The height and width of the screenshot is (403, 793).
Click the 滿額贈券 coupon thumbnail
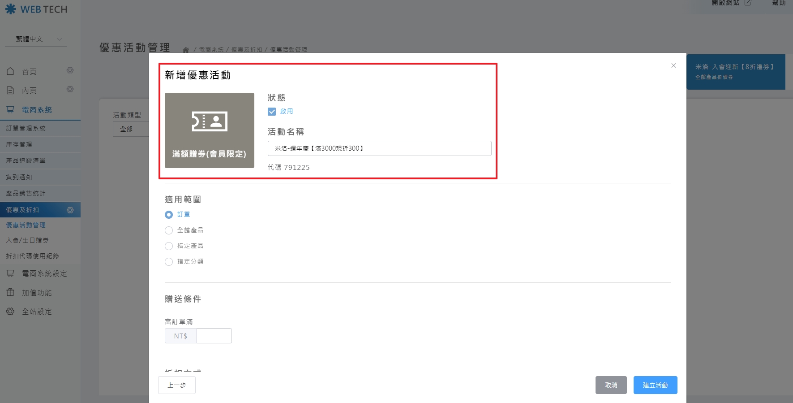[209, 130]
